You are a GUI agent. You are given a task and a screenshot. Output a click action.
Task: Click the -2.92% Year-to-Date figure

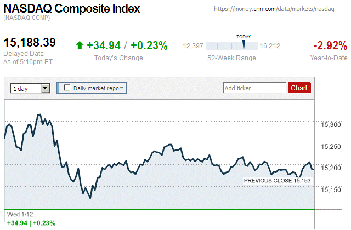pyautogui.click(x=330, y=45)
